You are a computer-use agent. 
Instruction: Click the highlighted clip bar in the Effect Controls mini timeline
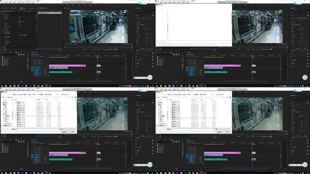[49, 13]
